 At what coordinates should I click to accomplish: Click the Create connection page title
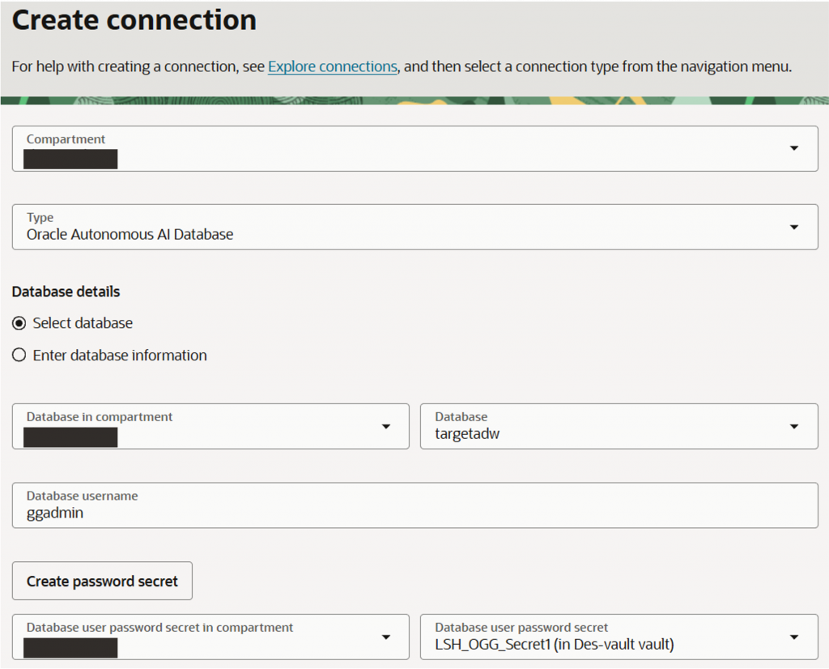coord(133,20)
